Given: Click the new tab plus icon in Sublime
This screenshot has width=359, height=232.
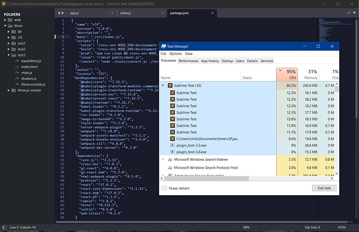Looking at the screenshot, I should 349,13.
